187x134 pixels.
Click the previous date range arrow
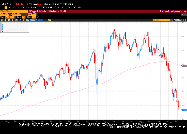[x=24, y=14]
